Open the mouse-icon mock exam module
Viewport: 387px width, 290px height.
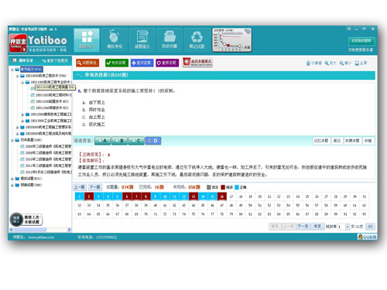point(115,40)
